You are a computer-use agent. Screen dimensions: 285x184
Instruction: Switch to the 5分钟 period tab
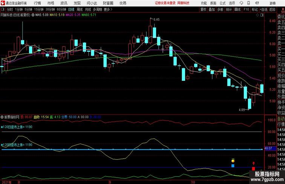tap(28, 9)
